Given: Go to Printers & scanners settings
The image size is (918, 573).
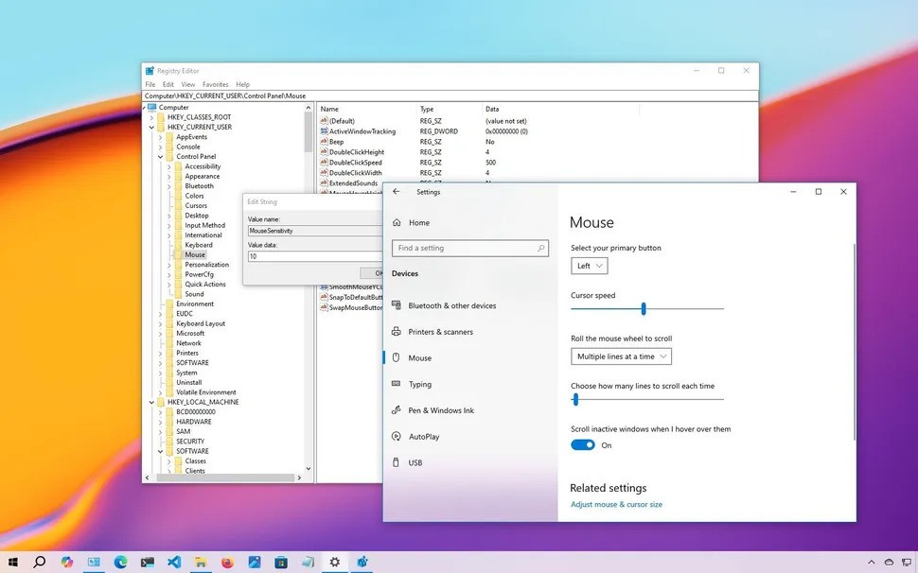Looking at the screenshot, I should pyautogui.click(x=440, y=333).
